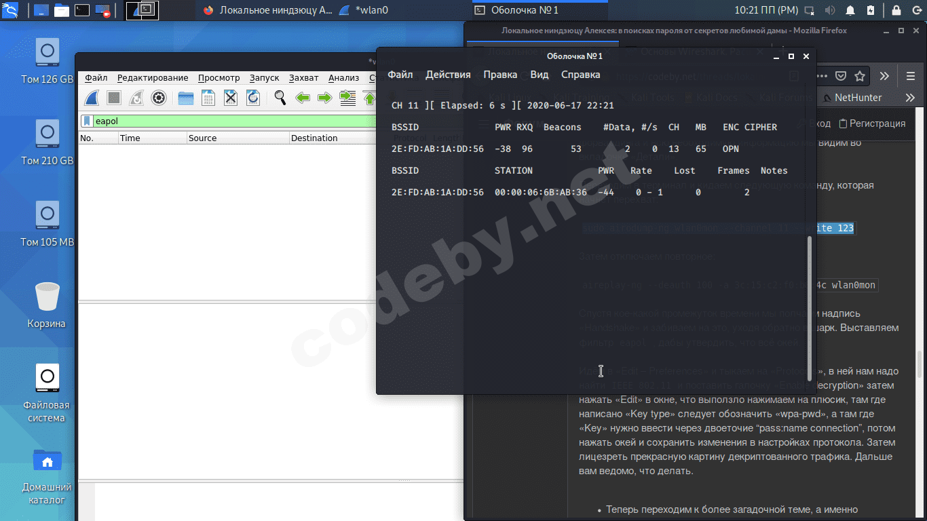Click the screen recorder panel launcher
Screen dimensions: 927x521
(x=103, y=10)
